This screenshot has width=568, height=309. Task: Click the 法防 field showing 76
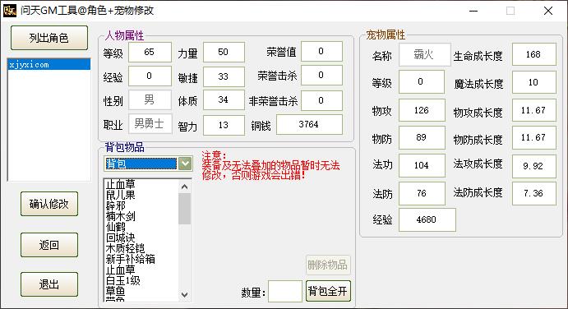pyautogui.click(x=422, y=193)
